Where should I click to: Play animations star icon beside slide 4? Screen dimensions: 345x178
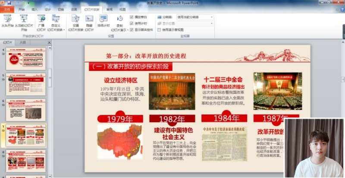3,54
